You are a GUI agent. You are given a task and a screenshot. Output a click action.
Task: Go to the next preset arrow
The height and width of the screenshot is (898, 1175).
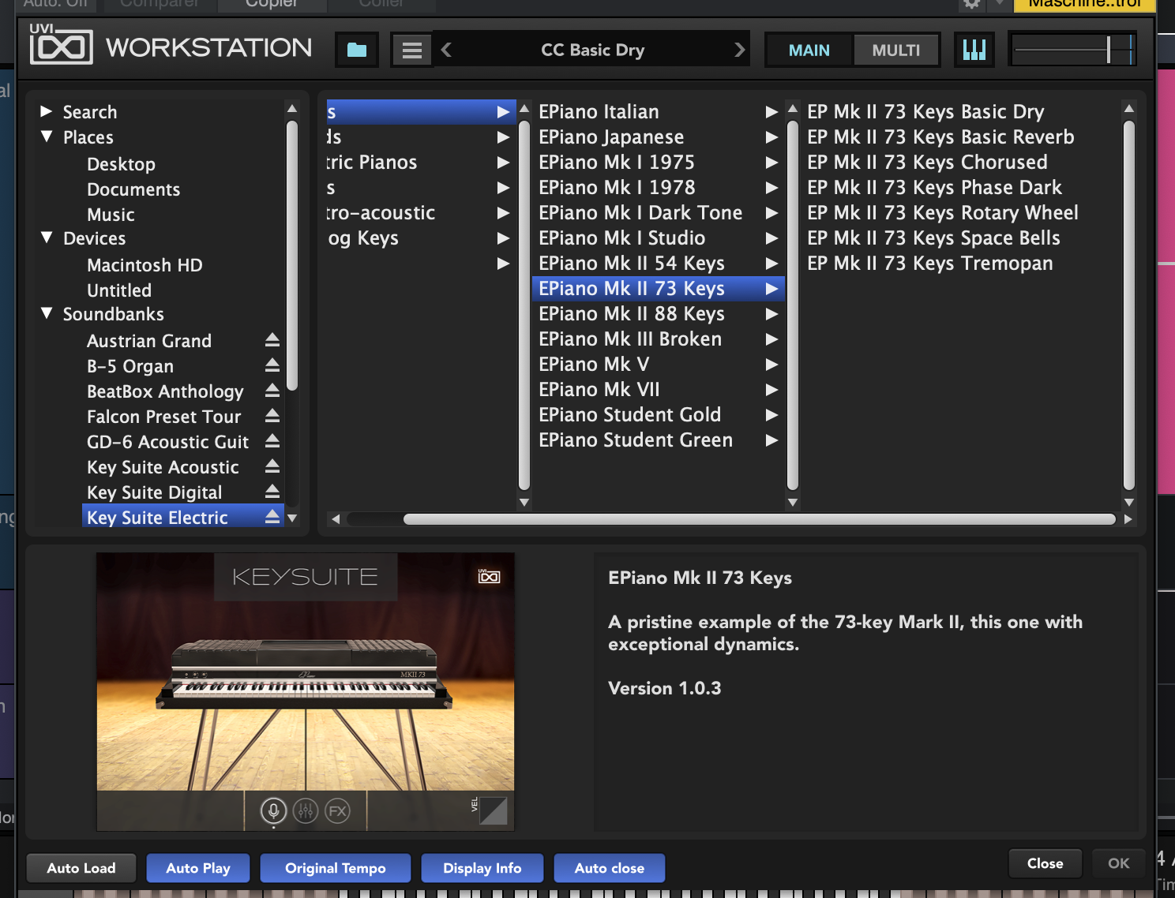click(x=740, y=50)
